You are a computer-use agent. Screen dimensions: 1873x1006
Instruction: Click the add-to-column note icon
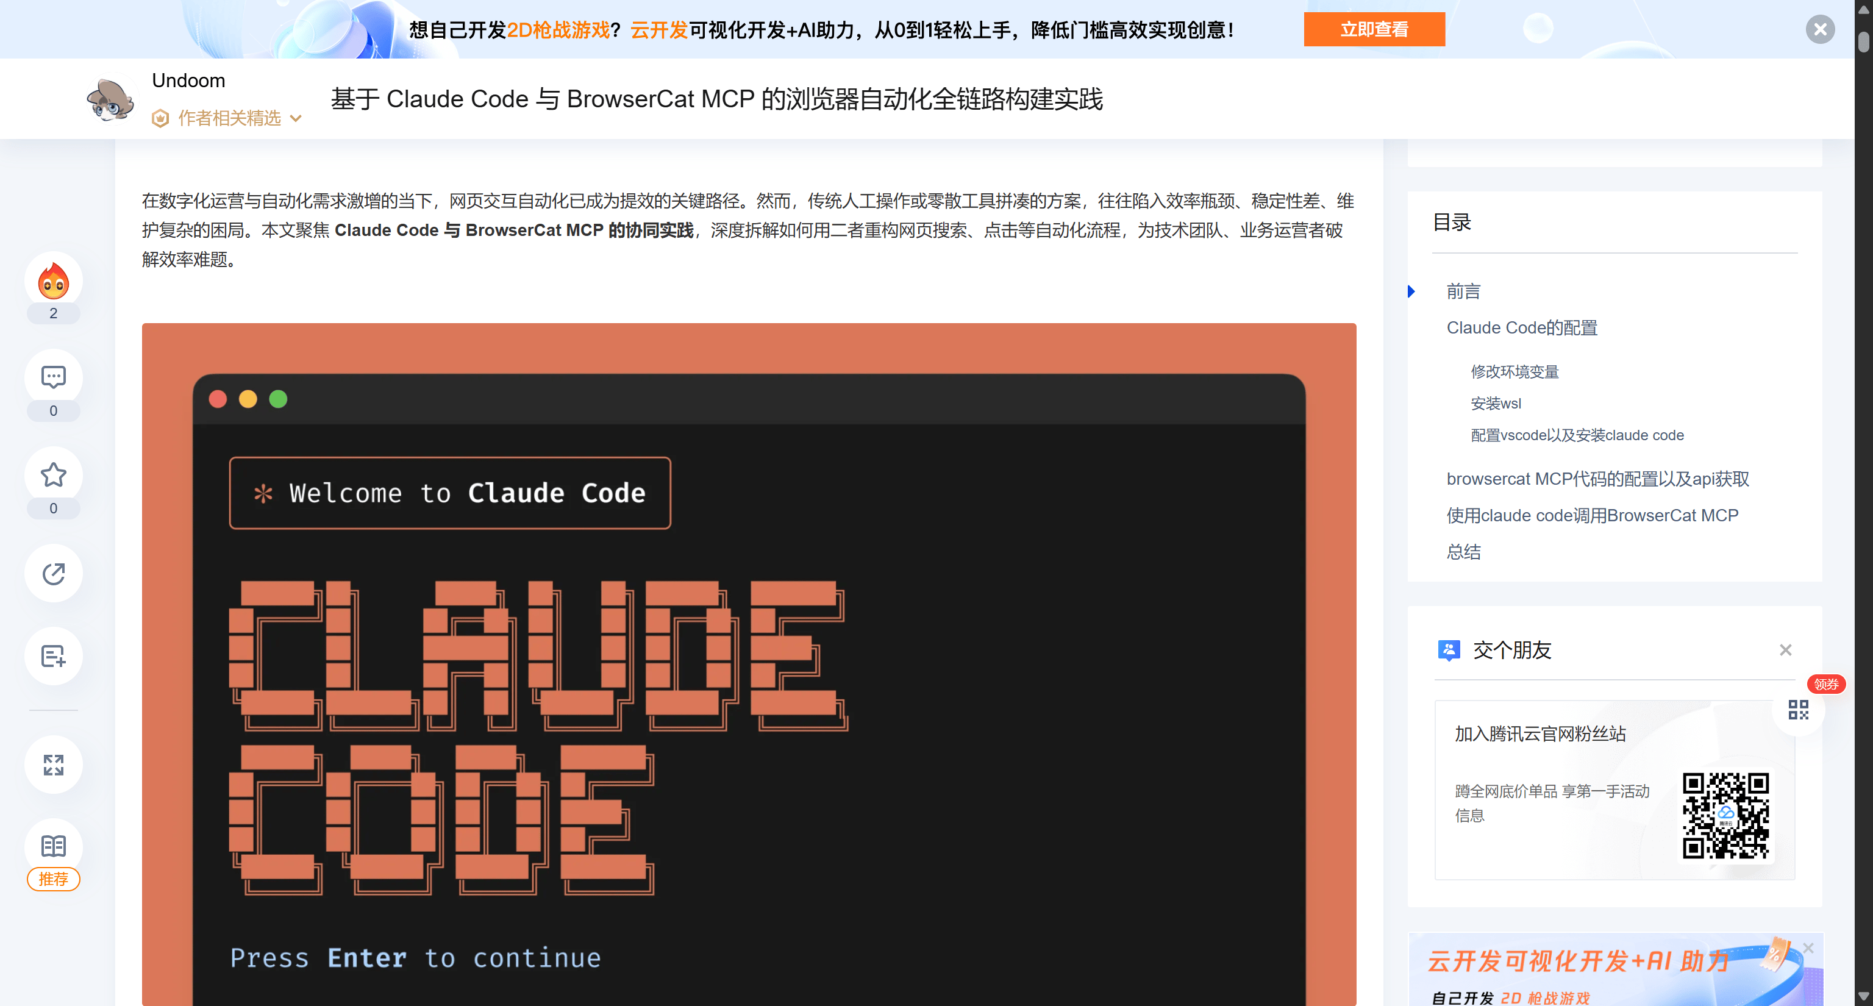[53, 657]
